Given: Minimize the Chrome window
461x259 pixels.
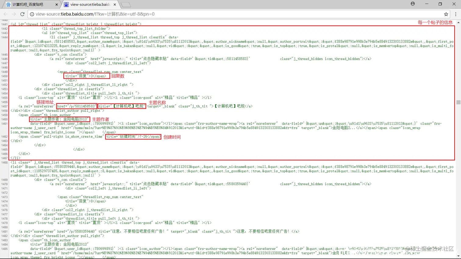Looking at the screenshot, I should pos(427,4).
